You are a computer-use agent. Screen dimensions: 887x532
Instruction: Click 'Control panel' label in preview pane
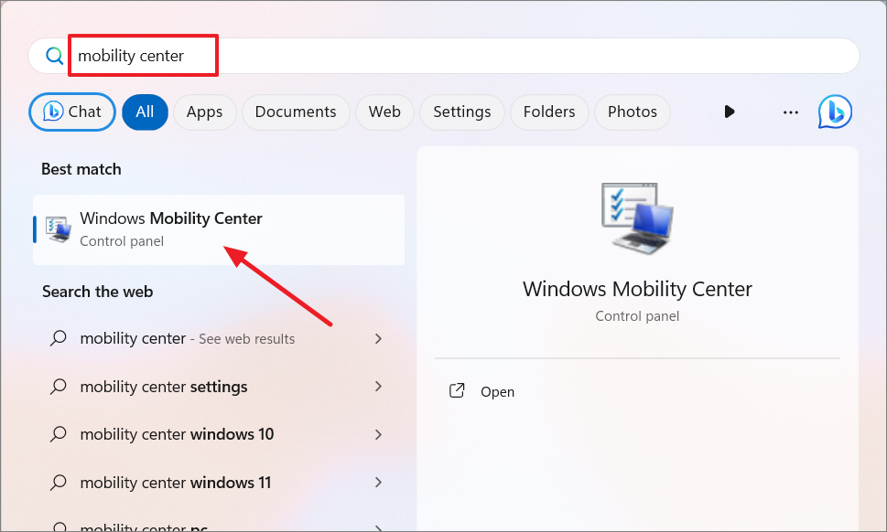[637, 316]
